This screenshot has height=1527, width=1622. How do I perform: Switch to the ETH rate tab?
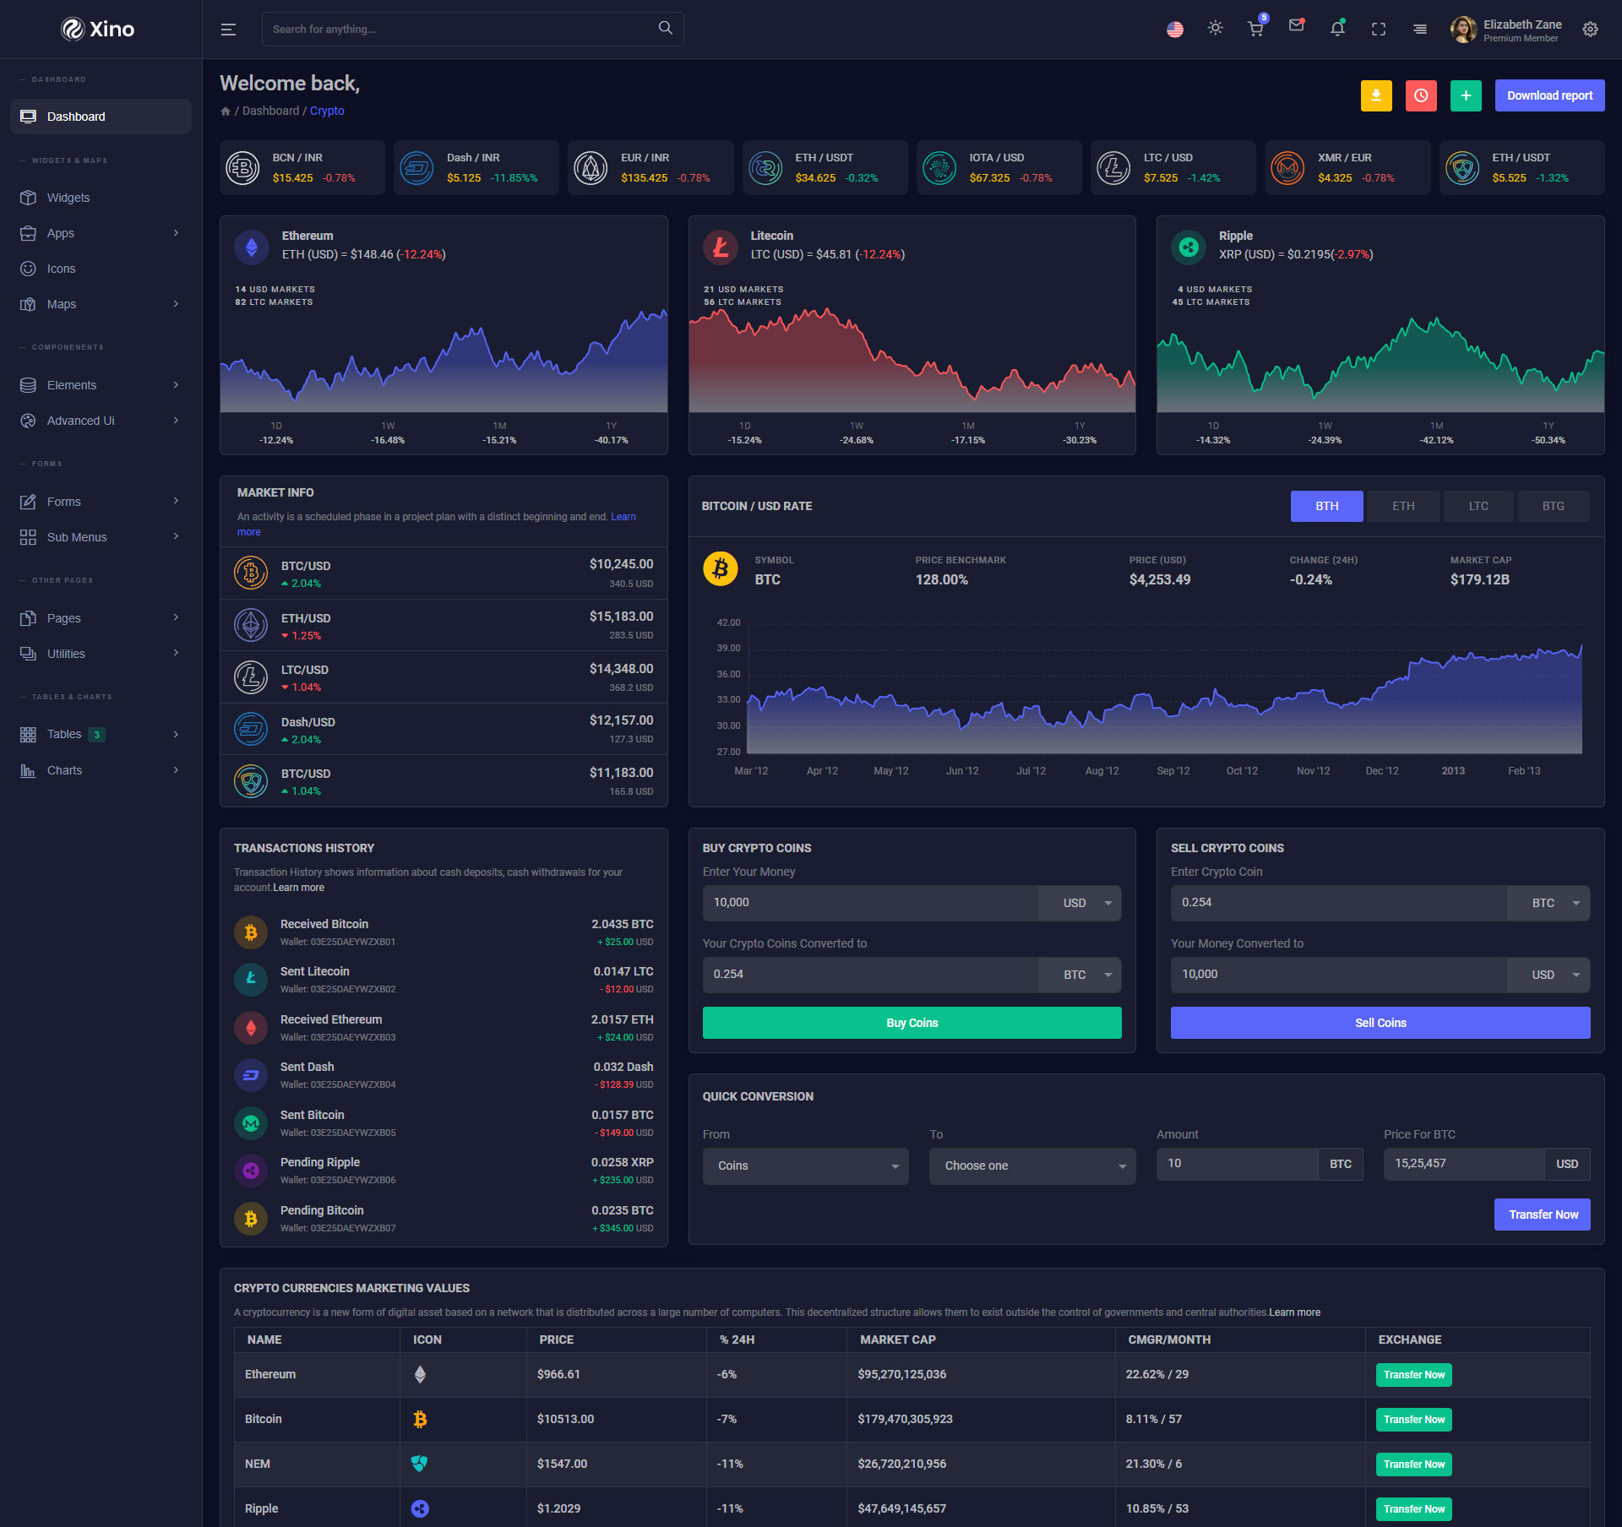(x=1402, y=506)
